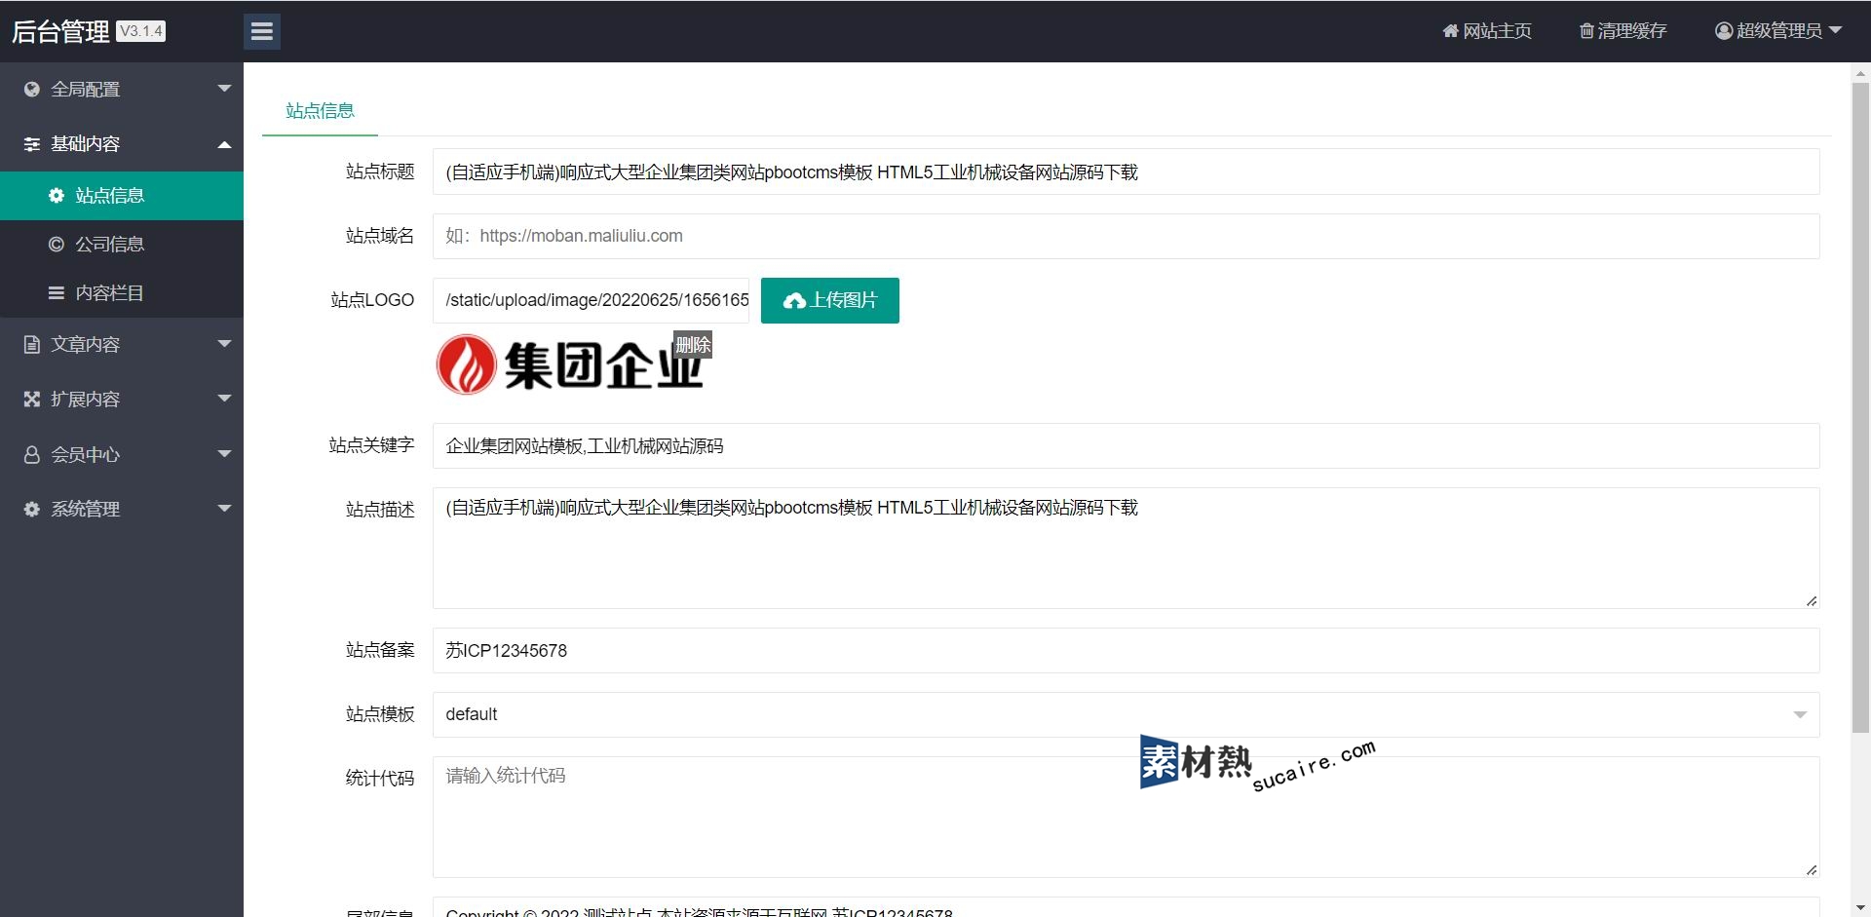
Task: Click the page vertical scrollbar thumb
Action: coord(1860,407)
